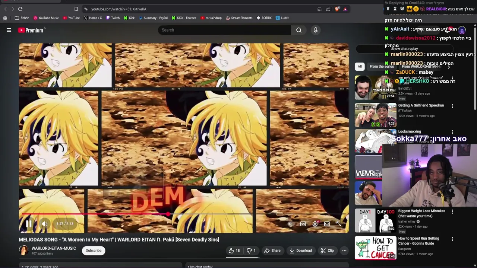Open Biggest Weight Loss Mistakes title text
This screenshot has width=477, height=268.
coord(421,213)
